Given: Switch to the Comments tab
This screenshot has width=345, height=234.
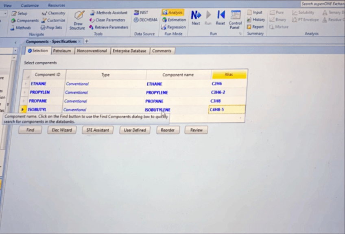Looking at the screenshot, I should (162, 51).
